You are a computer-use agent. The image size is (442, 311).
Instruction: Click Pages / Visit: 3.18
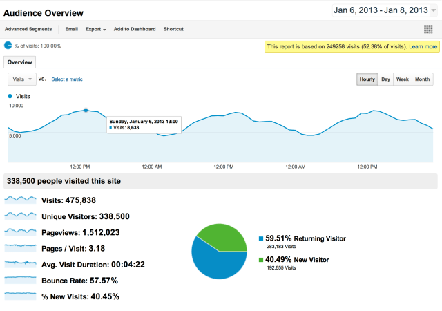coord(73,249)
